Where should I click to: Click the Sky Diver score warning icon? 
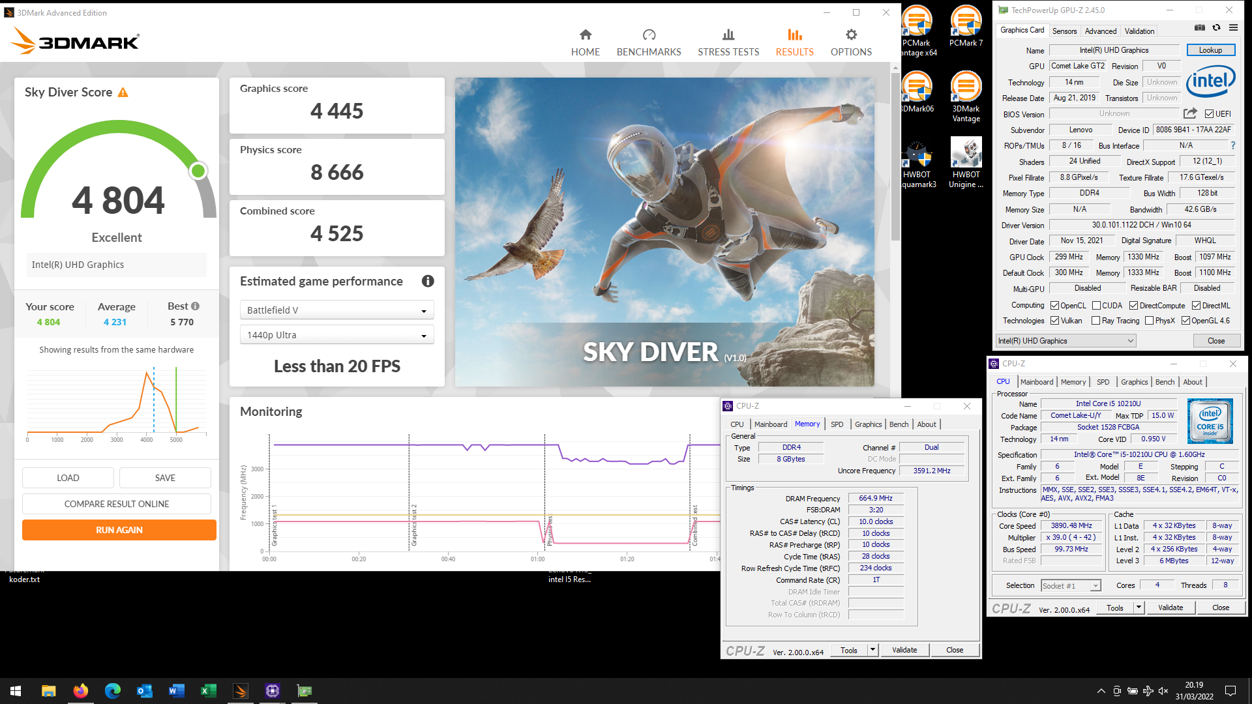click(x=123, y=93)
